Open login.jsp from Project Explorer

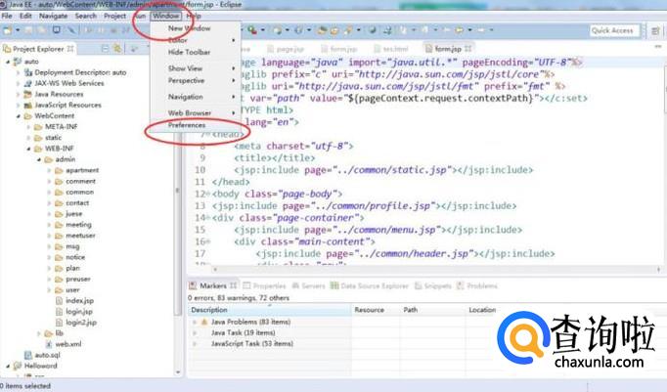pos(78,312)
